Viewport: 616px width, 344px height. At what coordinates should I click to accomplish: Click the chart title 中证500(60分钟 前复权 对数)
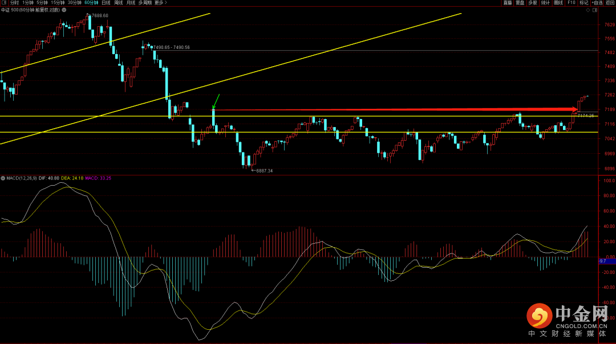tap(31, 10)
